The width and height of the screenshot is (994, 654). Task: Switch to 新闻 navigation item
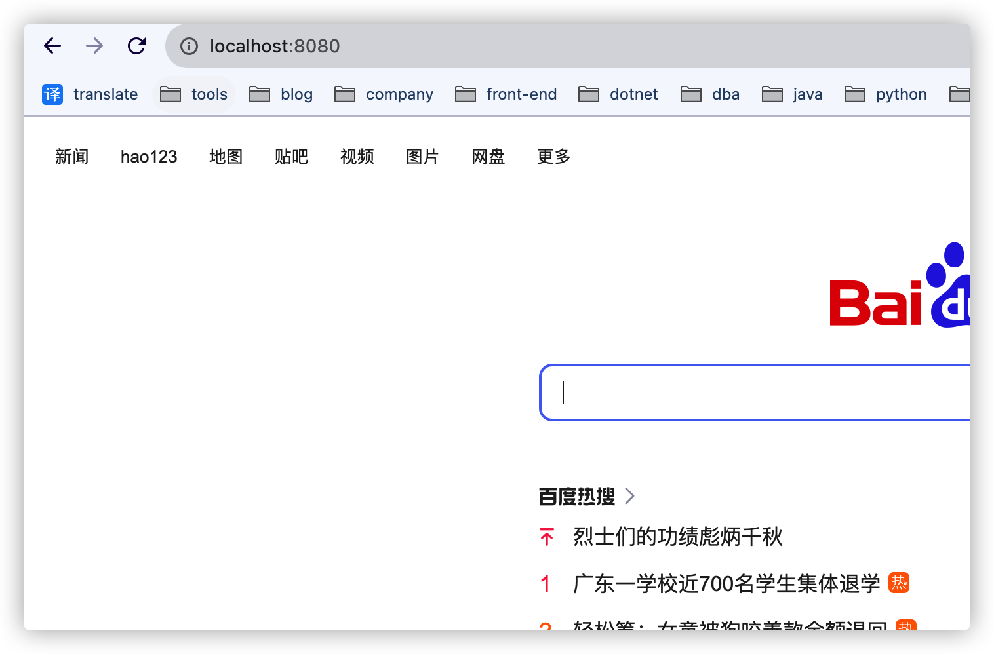[x=72, y=157]
